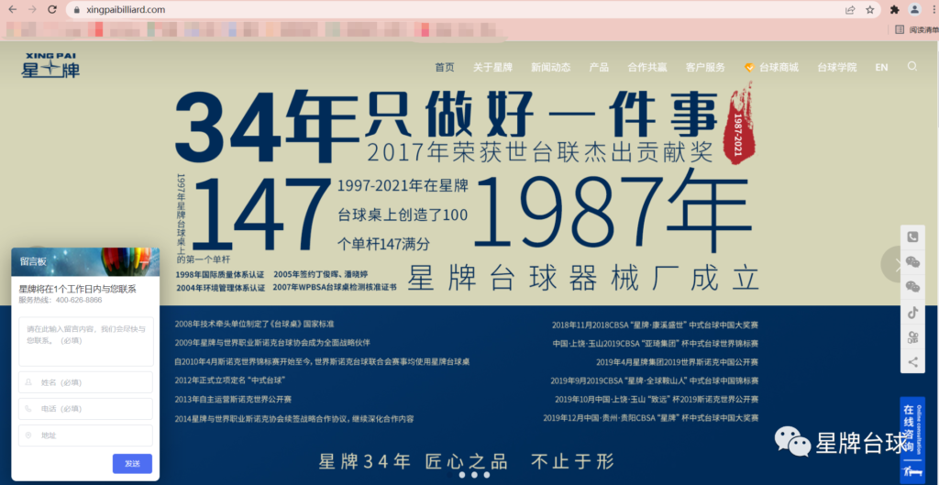
Task: Click the browser forward arrow
Action: (x=32, y=9)
